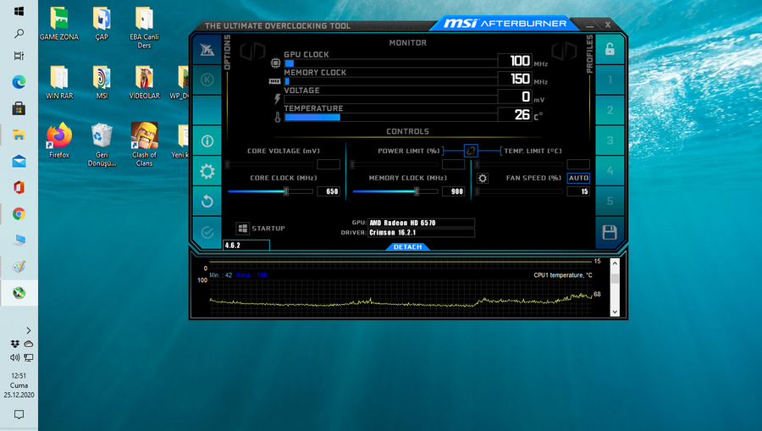Open fan speed settings gear icon
762x431 pixels.
(482, 179)
